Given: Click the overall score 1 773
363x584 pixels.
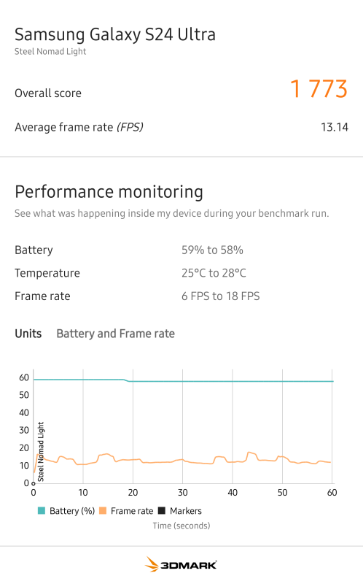Looking at the screenshot, I should pos(319,89).
